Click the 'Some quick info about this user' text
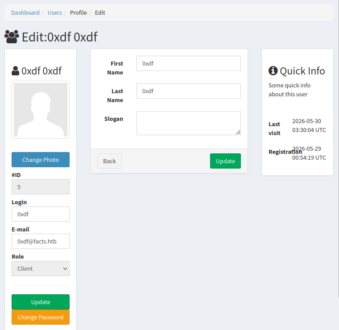This screenshot has width=339, height=330. coord(289,90)
